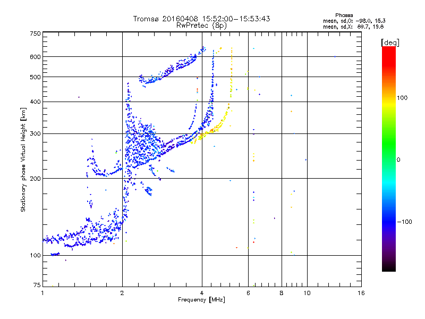Click the frequency-axis tick label "10"
This screenshot has height=319, width=425.
click(307, 293)
